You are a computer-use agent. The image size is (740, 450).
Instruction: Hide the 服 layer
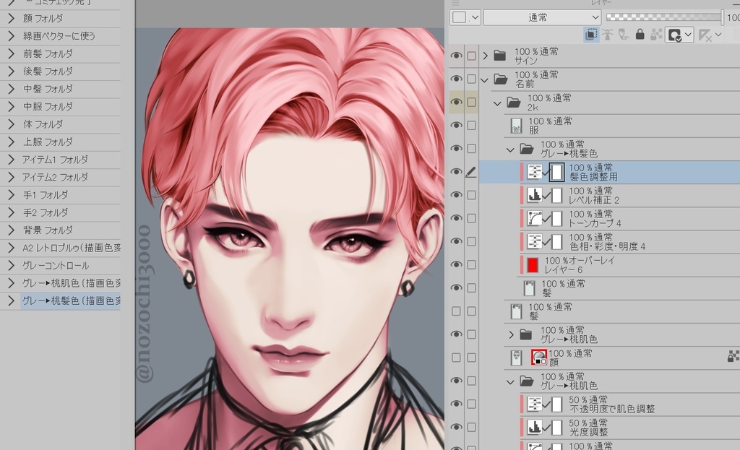coord(456,125)
